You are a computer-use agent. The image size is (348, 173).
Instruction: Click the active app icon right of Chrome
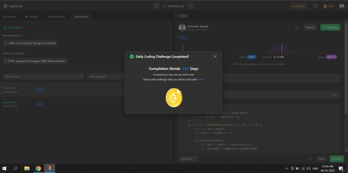(x=50, y=169)
